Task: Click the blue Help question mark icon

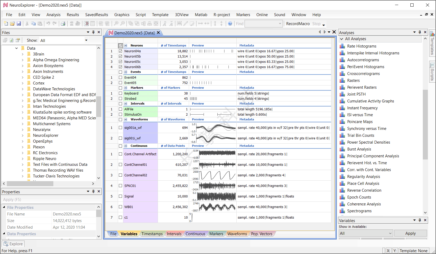Action: tap(230, 24)
